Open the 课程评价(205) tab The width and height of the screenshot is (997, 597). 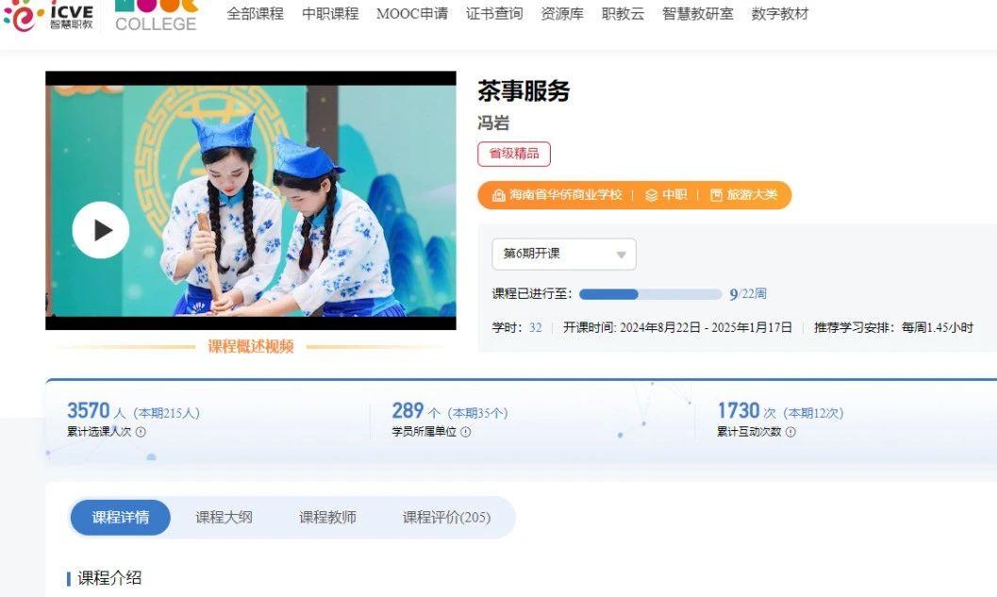(446, 518)
